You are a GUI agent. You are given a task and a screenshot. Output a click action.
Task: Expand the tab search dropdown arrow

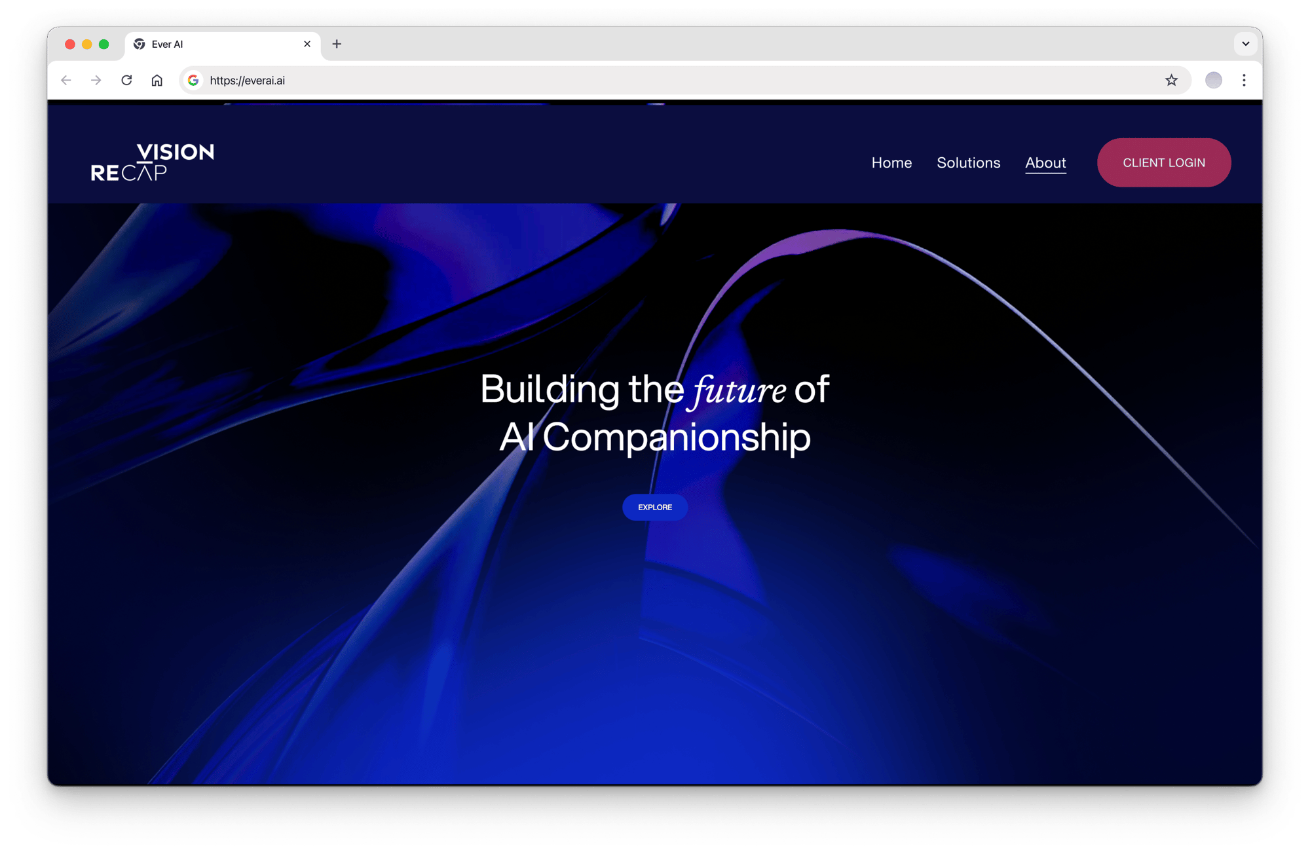(x=1245, y=44)
